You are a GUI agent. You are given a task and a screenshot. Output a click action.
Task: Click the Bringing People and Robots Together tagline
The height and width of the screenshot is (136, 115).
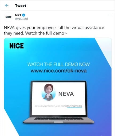coord(58,106)
